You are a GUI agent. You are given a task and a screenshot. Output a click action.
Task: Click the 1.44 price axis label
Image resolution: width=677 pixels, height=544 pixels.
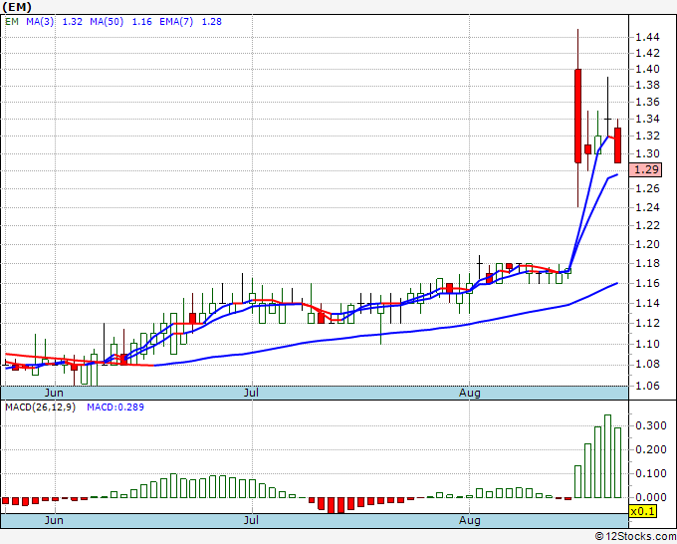coord(648,37)
